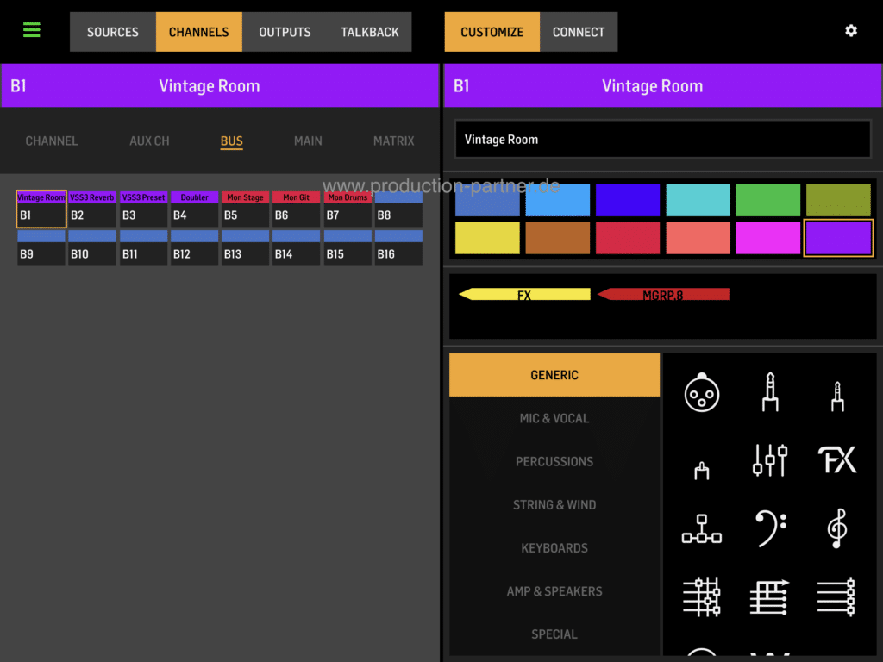Select the bass clef icon
Image resolution: width=883 pixels, height=662 pixels.
point(769,528)
